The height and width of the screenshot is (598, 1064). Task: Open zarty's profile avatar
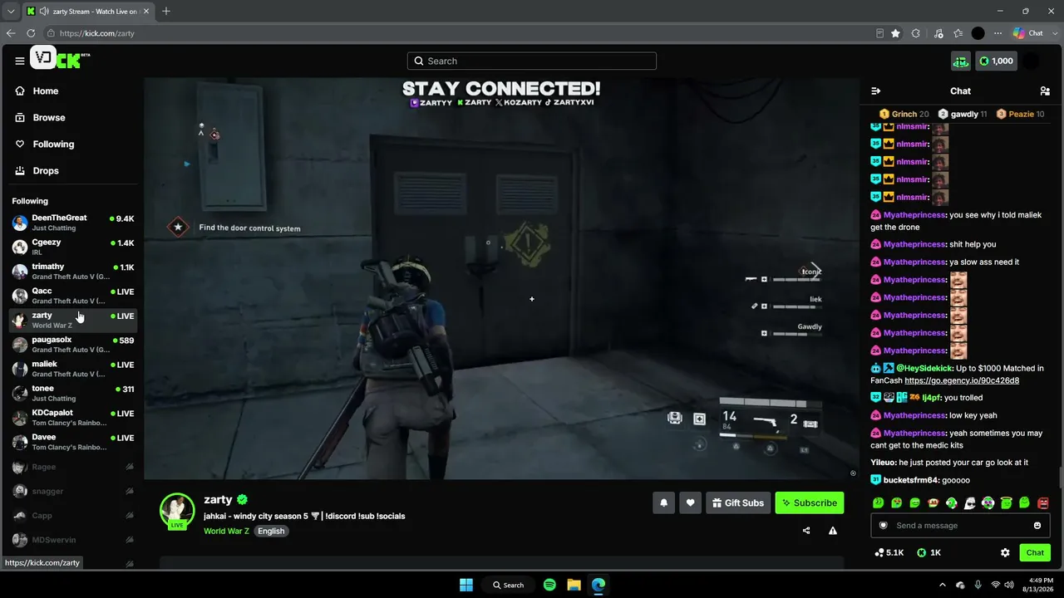177,511
